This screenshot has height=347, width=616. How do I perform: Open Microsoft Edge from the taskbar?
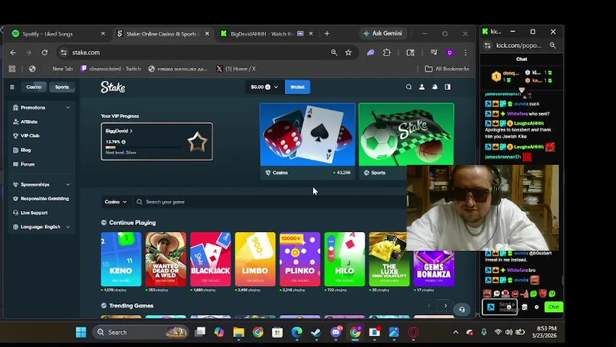[x=296, y=332]
